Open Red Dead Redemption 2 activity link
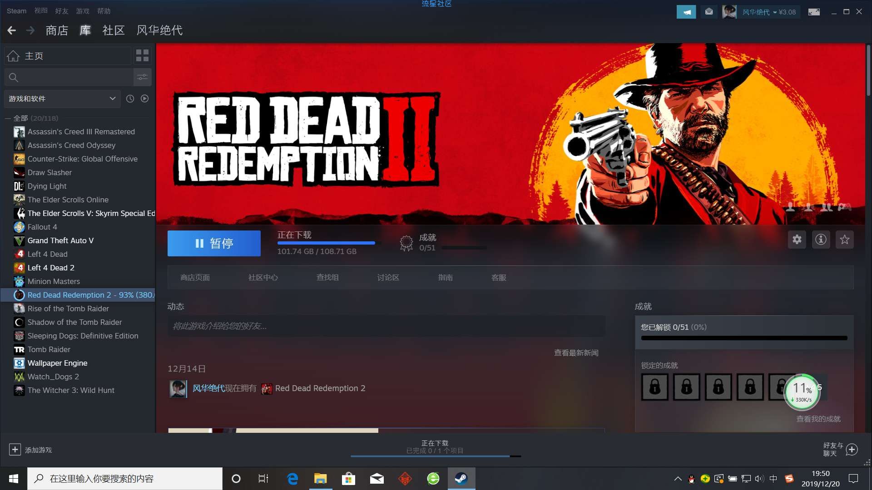The height and width of the screenshot is (490, 872). pos(320,388)
